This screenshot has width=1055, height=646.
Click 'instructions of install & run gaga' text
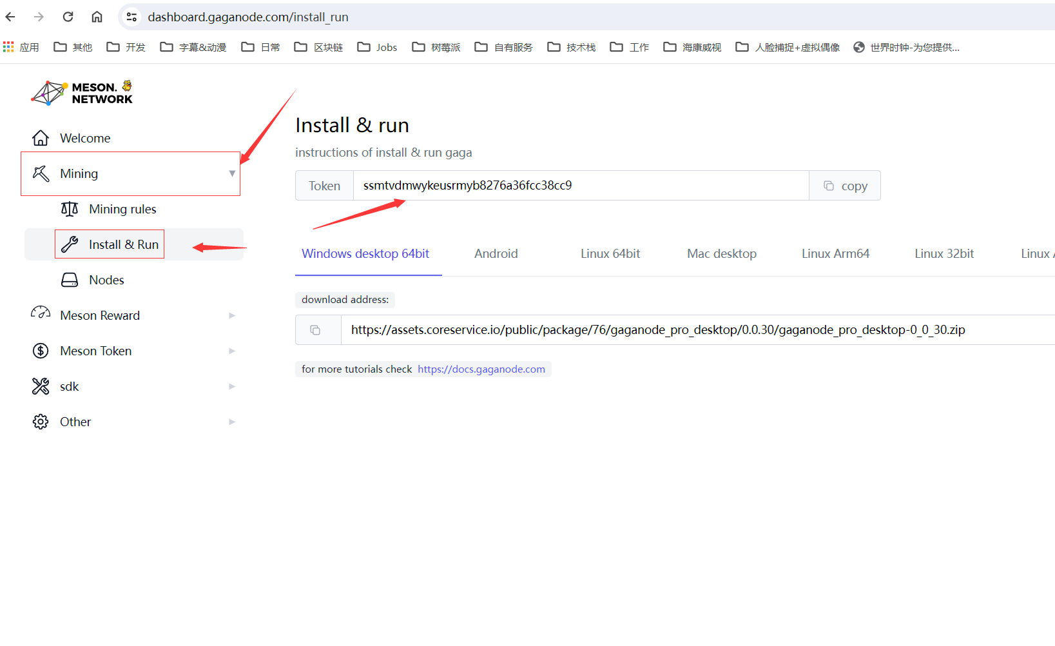(x=383, y=153)
